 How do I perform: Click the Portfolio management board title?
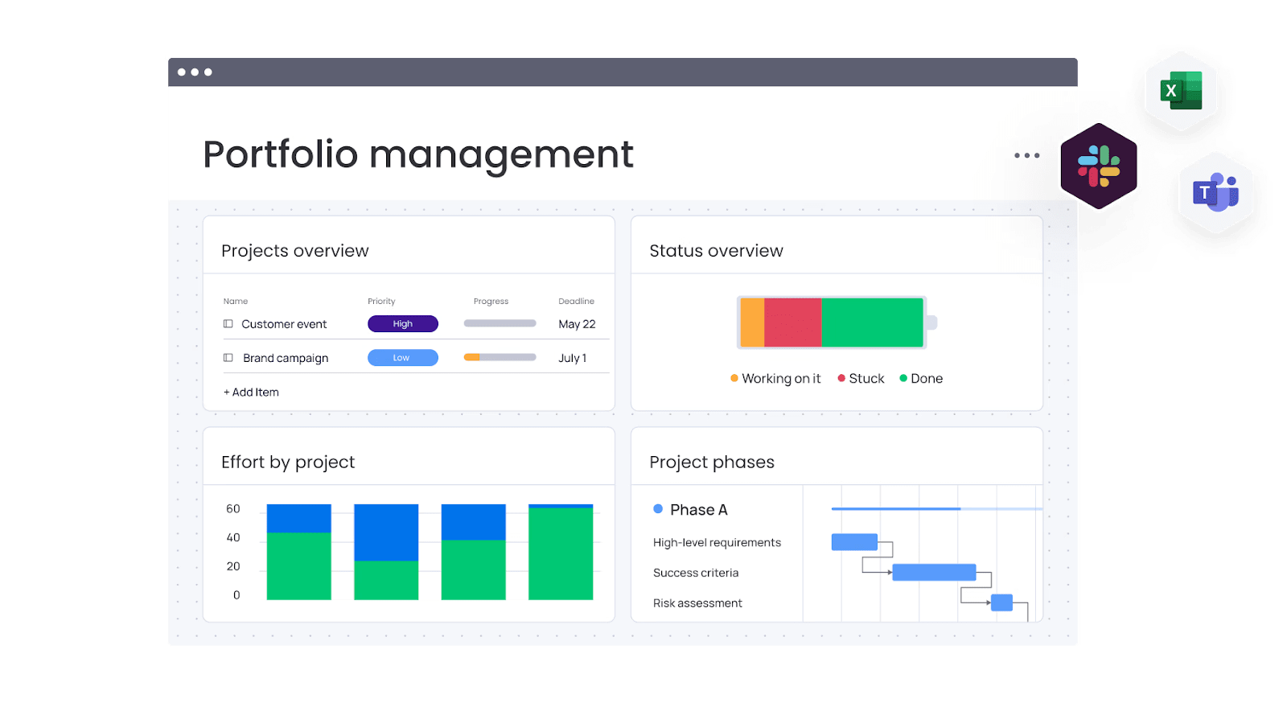coord(418,154)
